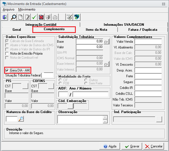Click the Crédito CSLL input field

tap(148, 94)
